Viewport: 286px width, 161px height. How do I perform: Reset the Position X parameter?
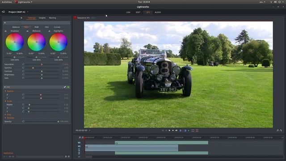pos(23,94)
